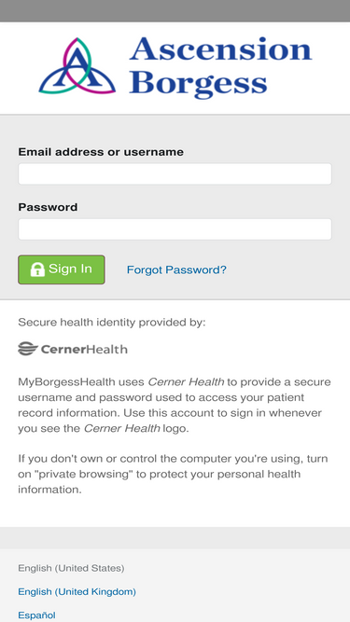Click the "Borgess" word in the header logo
Image resolution: width=350 pixels, height=622 pixels.
pos(199,82)
